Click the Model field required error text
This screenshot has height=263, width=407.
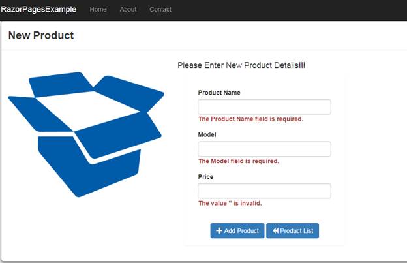[x=238, y=161]
